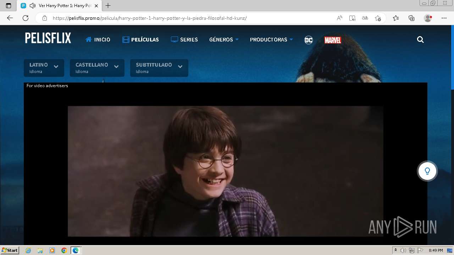The height and width of the screenshot is (255, 454).
Task: Launch Internet Explorer from taskbar
Action: point(28,250)
